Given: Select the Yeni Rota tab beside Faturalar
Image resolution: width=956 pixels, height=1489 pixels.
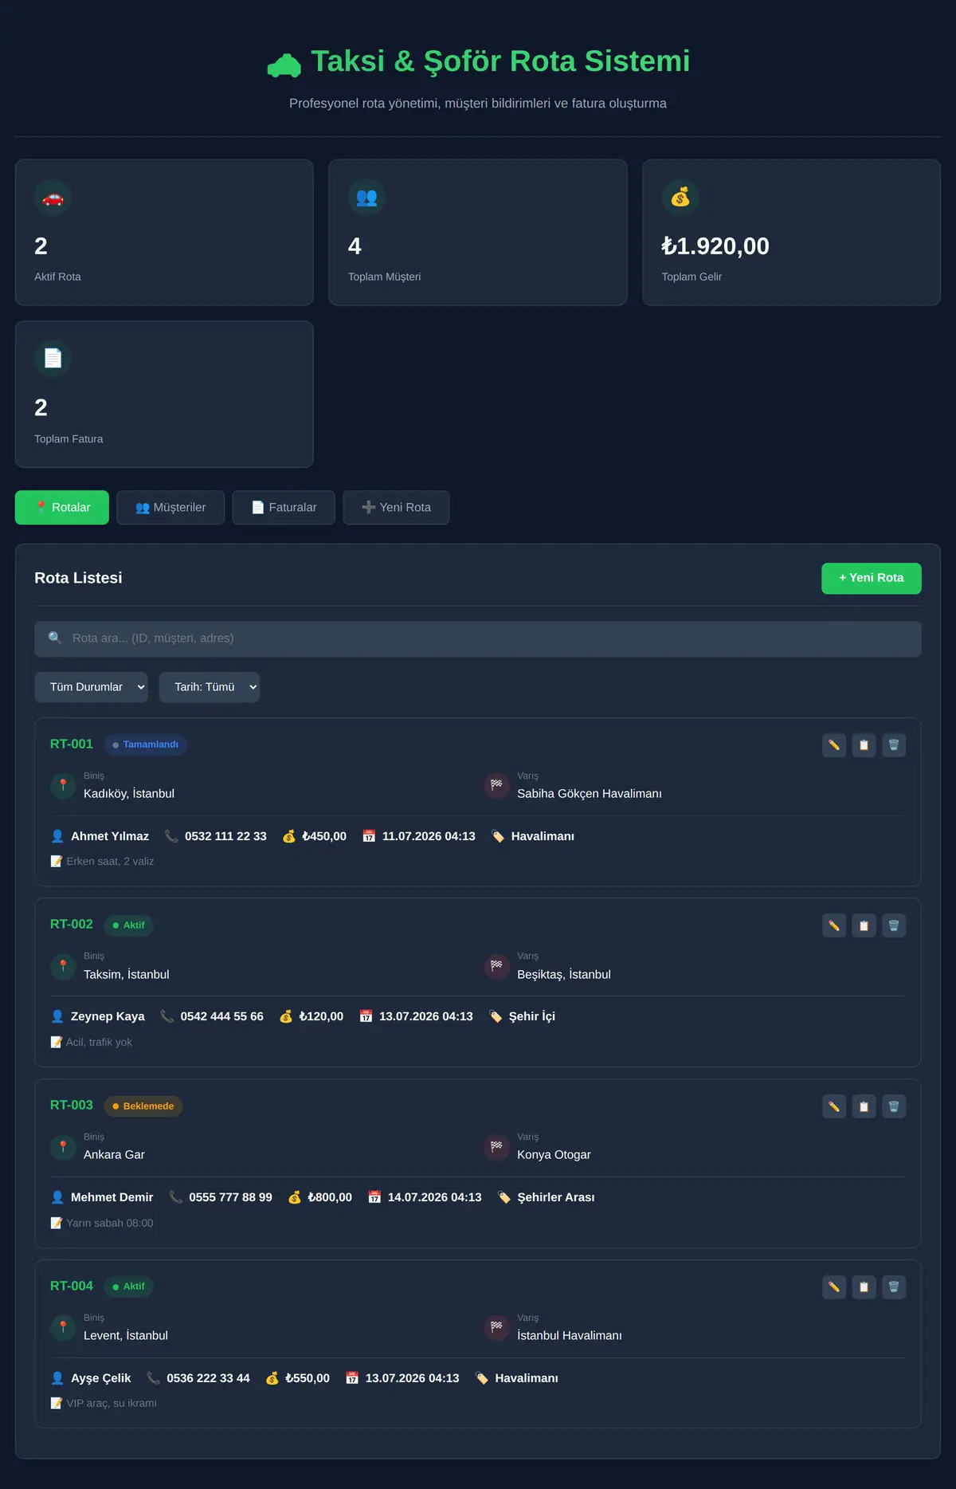Looking at the screenshot, I should (x=396, y=508).
